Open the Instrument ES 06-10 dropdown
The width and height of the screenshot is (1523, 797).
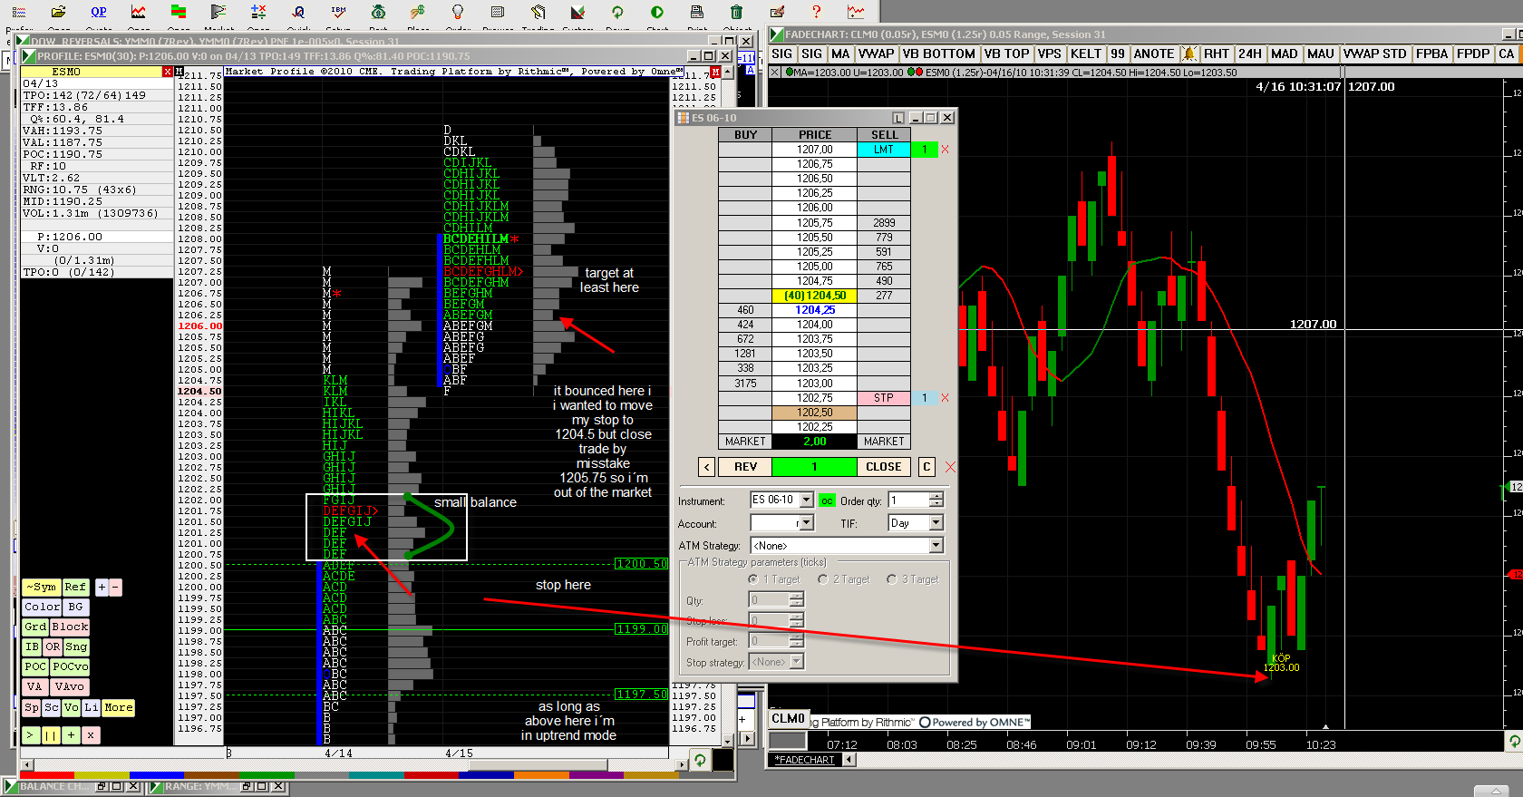[807, 500]
